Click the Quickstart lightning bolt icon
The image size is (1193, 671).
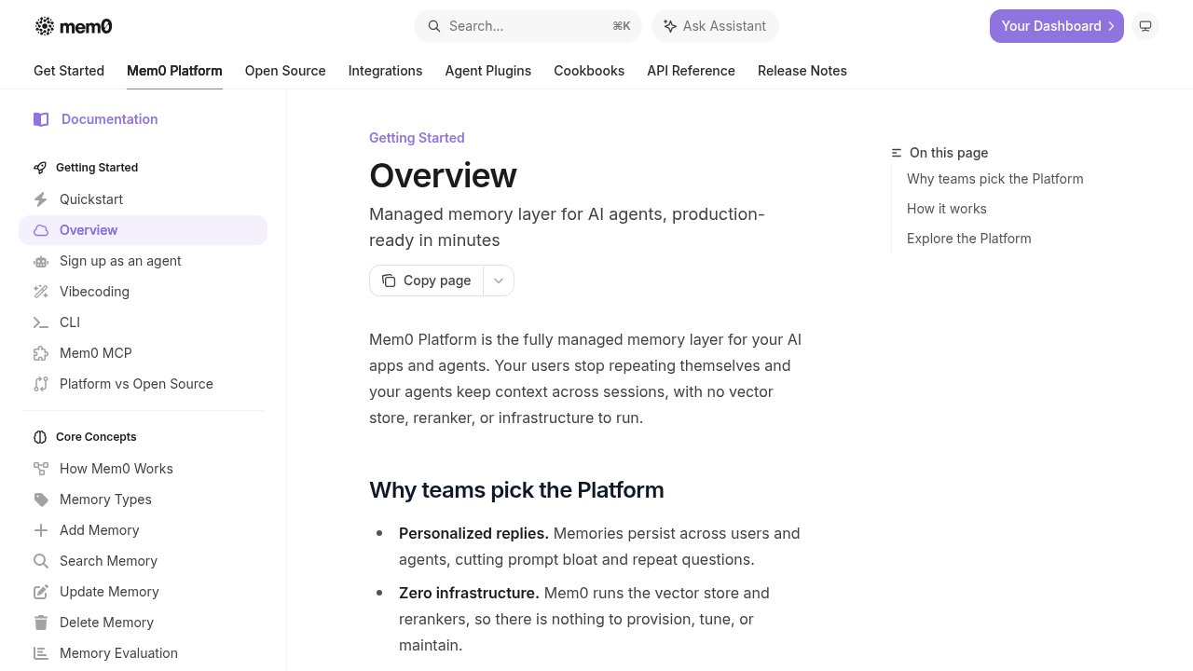pos(40,199)
